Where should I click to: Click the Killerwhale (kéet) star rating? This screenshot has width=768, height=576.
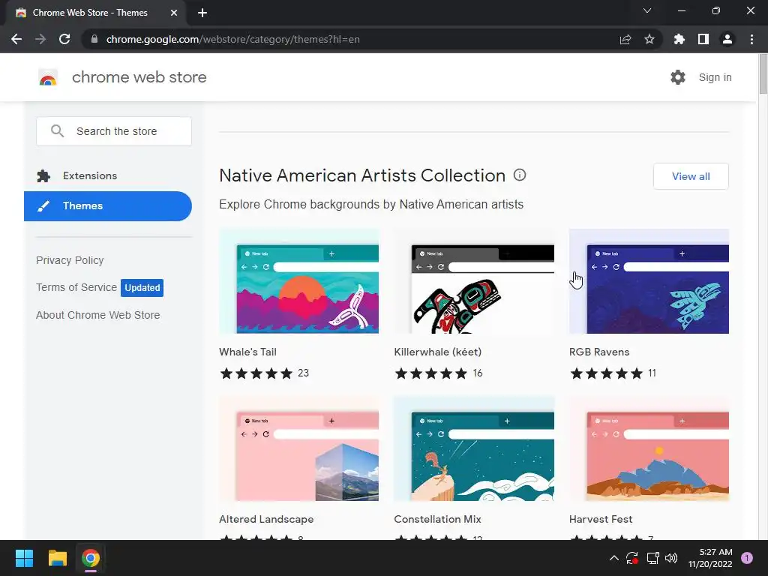tap(431, 373)
